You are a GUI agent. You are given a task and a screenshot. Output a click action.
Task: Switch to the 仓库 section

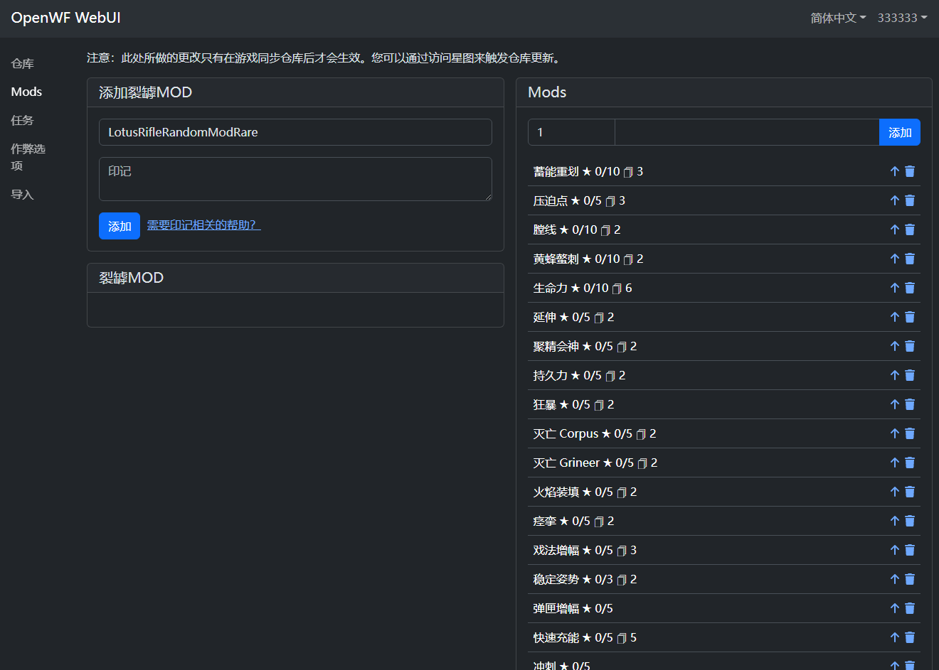coord(22,63)
